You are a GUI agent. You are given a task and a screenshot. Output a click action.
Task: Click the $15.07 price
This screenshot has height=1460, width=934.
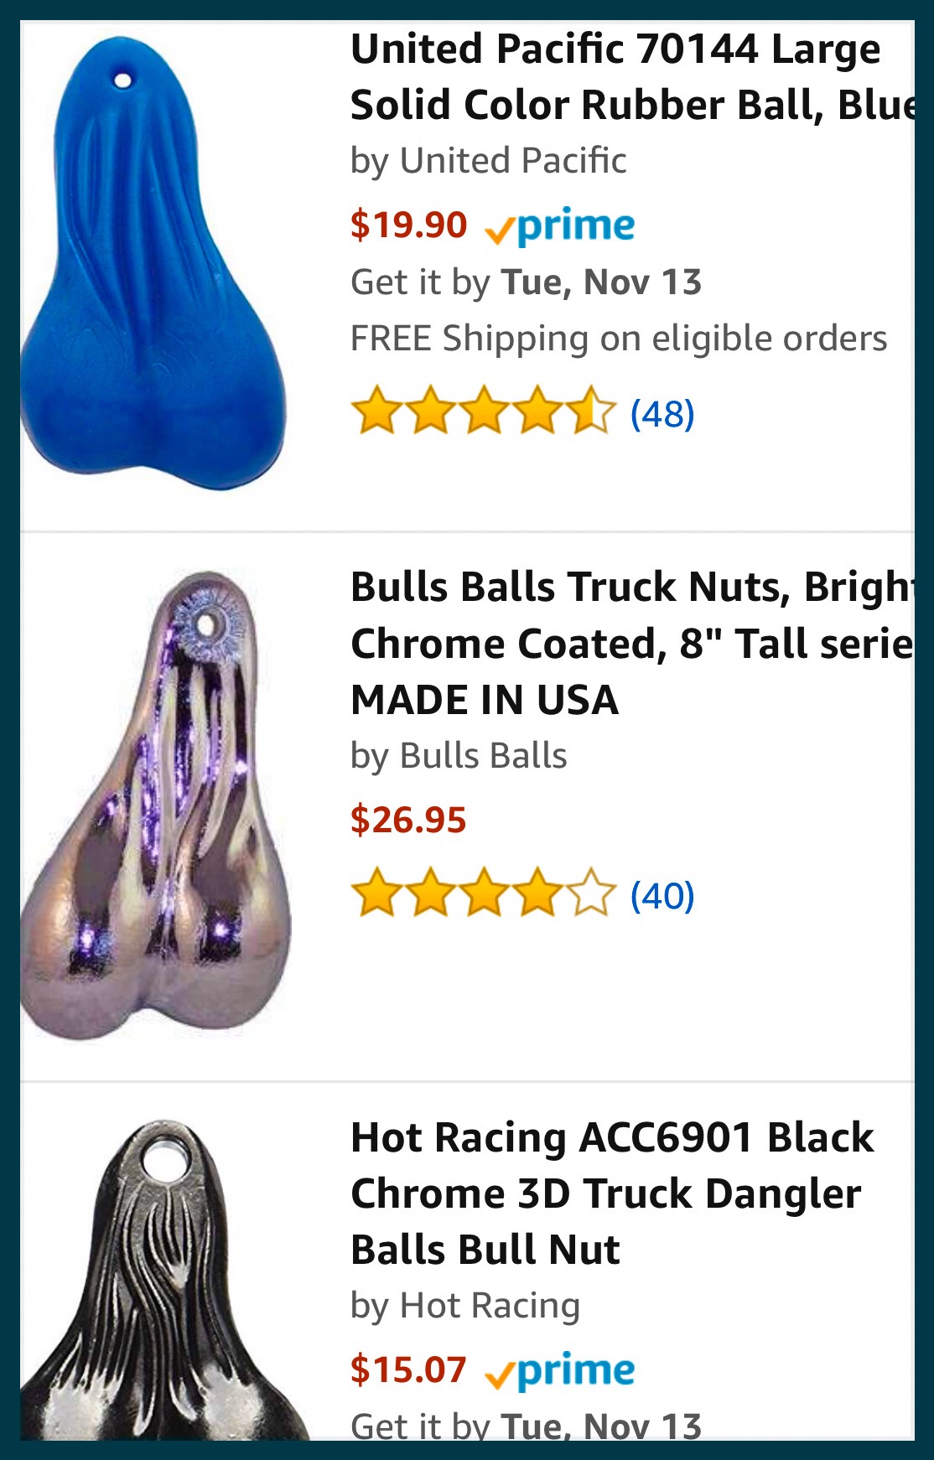tap(408, 1369)
